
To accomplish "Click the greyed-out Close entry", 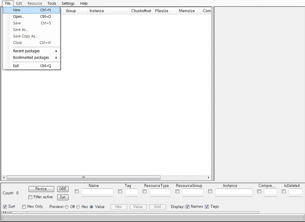I will pos(32,43).
